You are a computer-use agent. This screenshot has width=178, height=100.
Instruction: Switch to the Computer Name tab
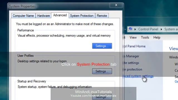23,16
